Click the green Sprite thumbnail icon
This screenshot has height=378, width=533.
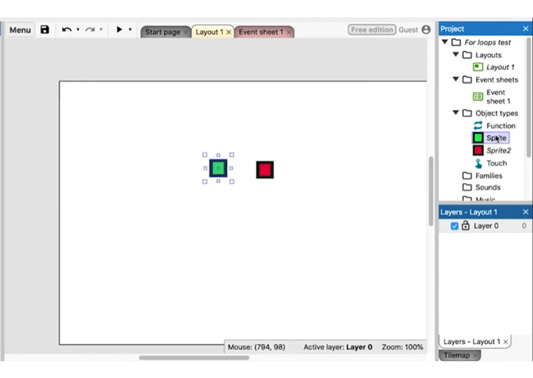click(478, 138)
